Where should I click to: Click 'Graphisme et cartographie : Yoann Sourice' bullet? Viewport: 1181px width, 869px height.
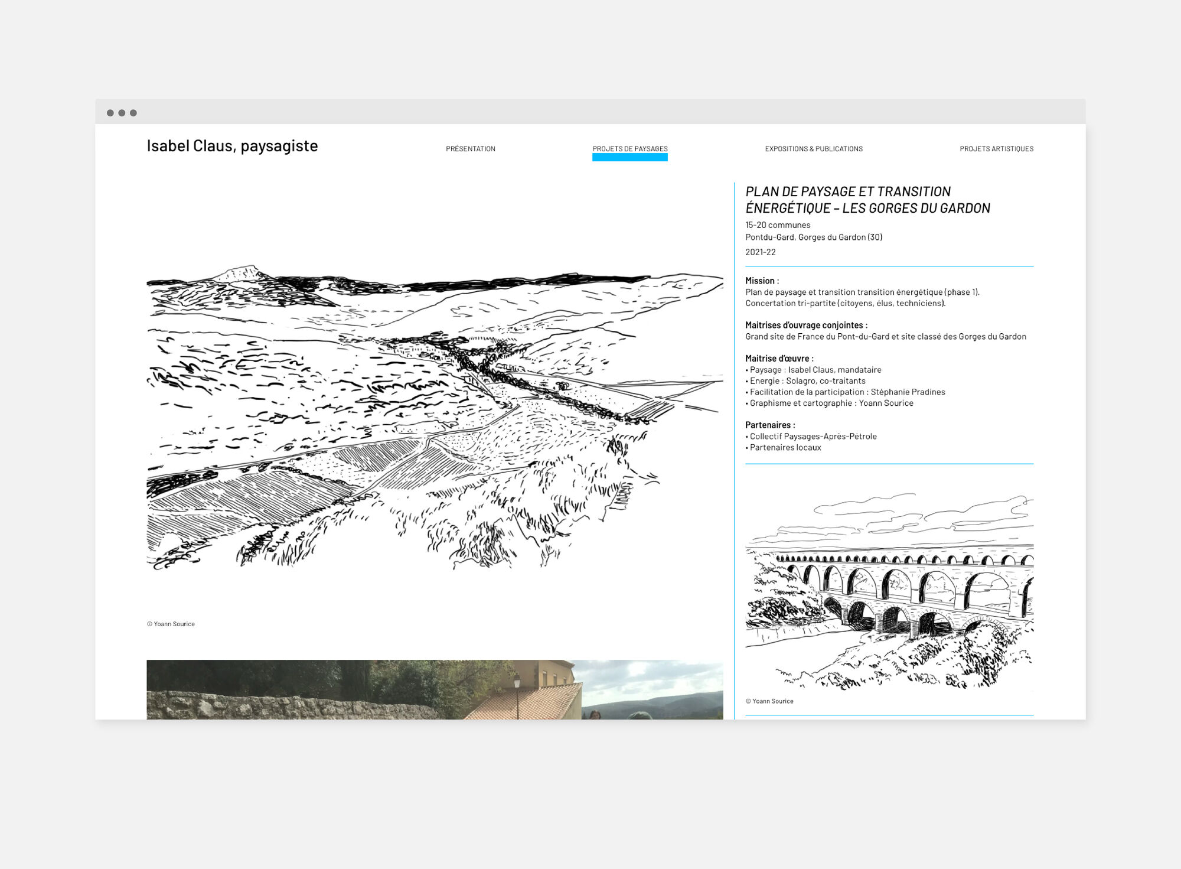(829, 403)
